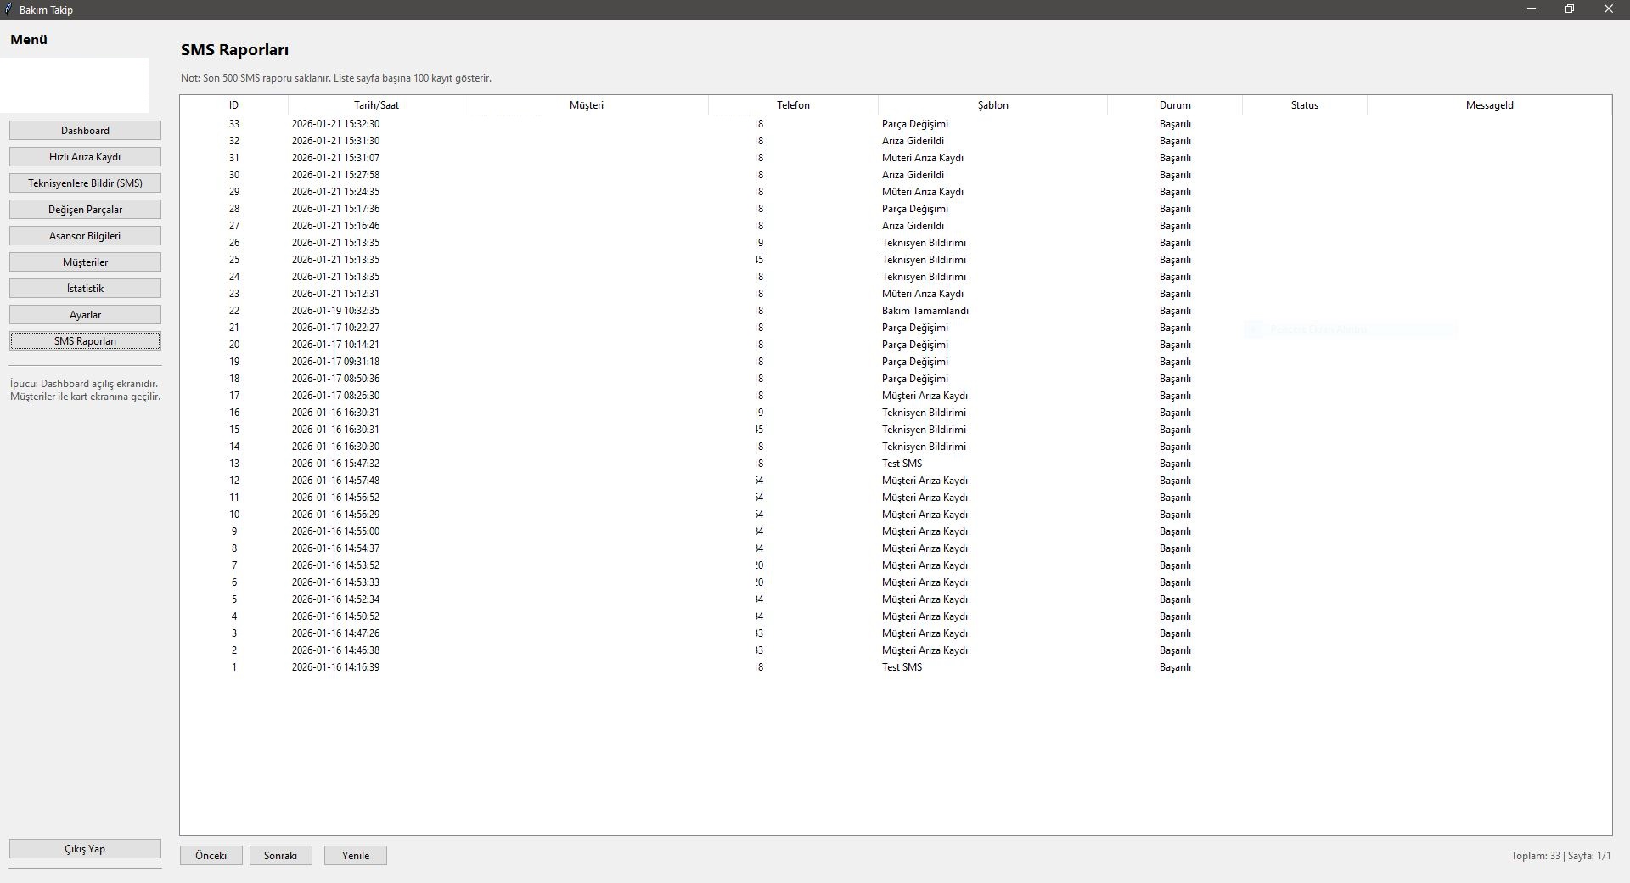Open the İstatistik page
Viewport: 1630px width, 883px height.
click(85, 289)
